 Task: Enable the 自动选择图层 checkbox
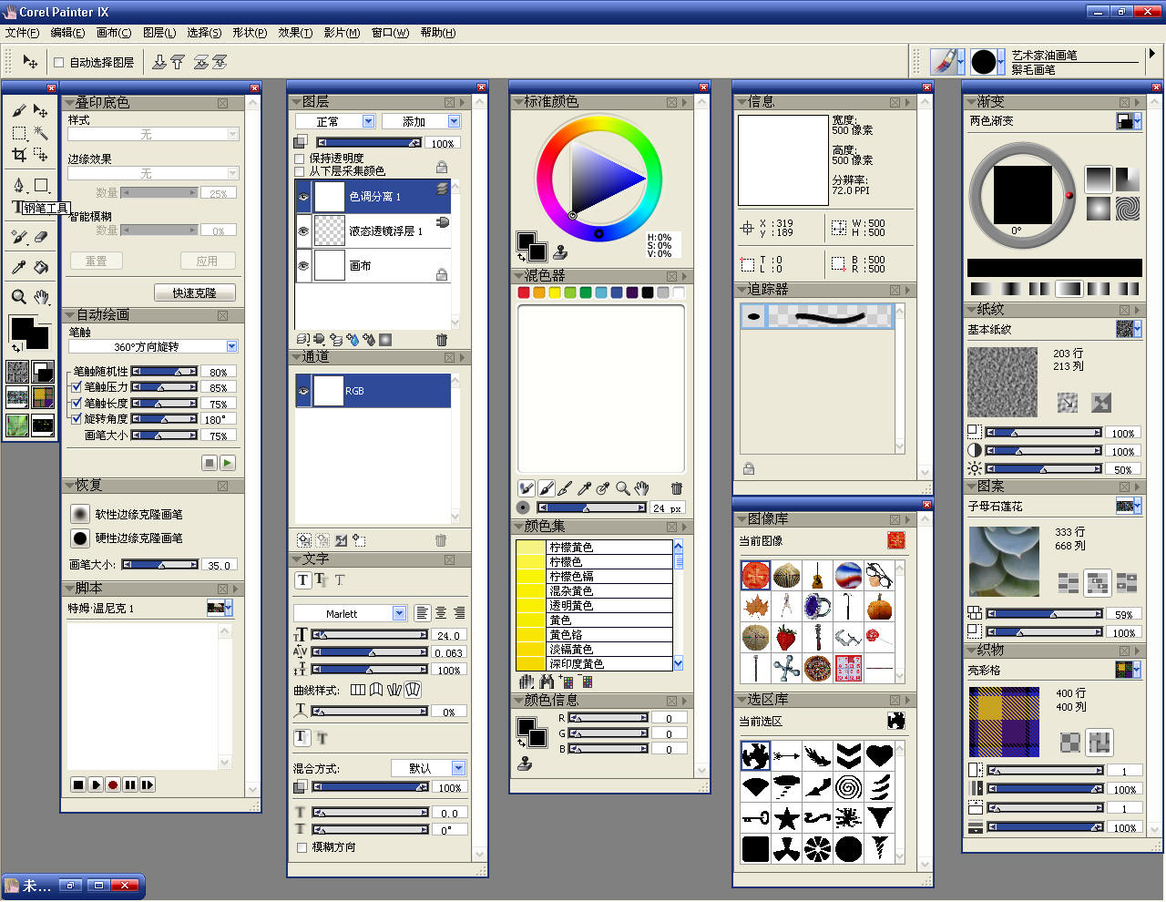[x=58, y=63]
